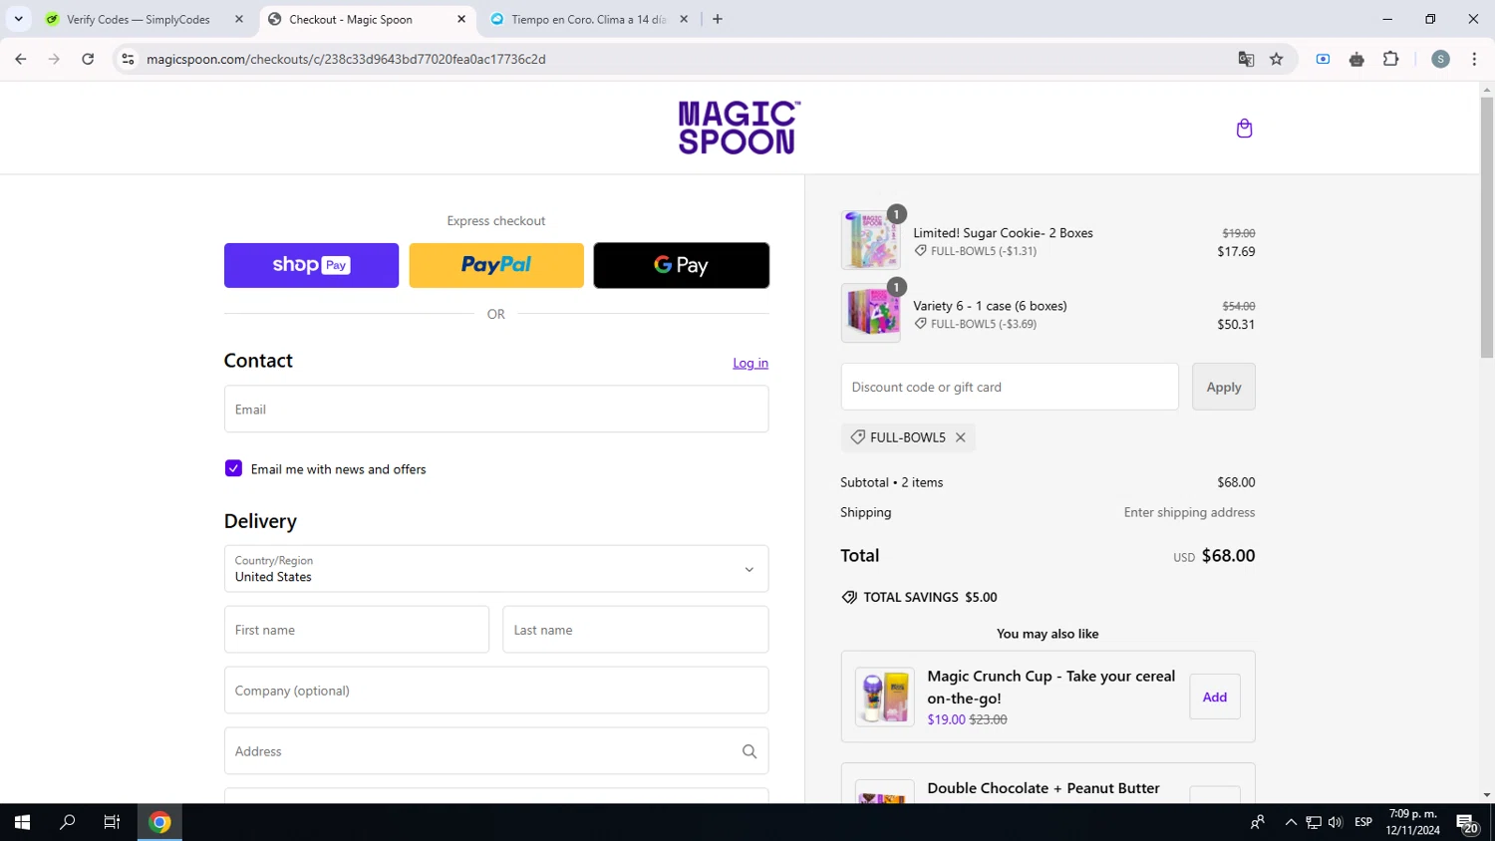Screen dimensions: 1495x841
Task: Focus the First name field
Action: coord(357,630)
